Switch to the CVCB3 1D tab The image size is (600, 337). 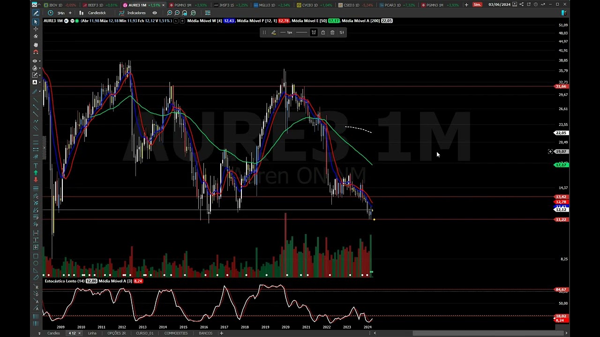[314, 5]
